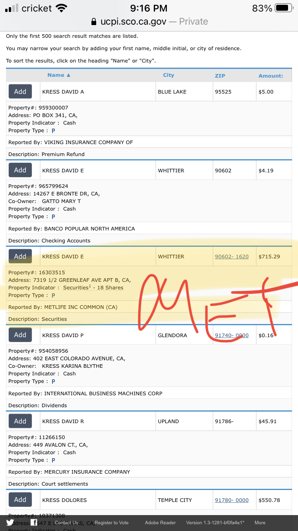This screenshot has width=298, height=531.
Task: Open Property Type P for property 954058956
Action: (53, 381)
